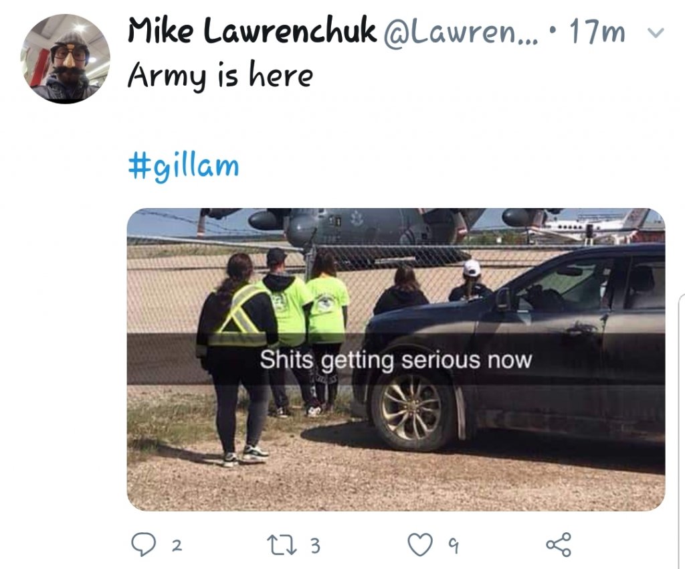Share the tweet using the share icon
The image size is (685, 569).
[x=559, y=544]
